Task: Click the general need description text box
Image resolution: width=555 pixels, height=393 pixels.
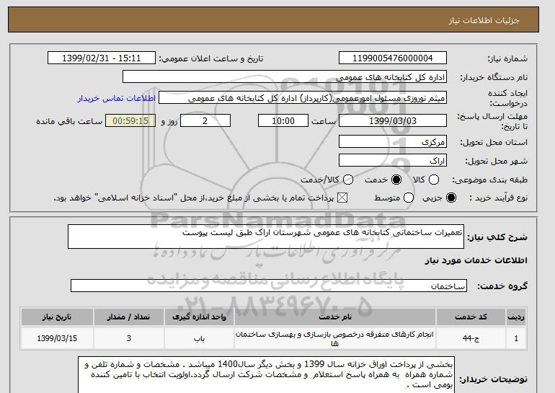Action: 266,237
